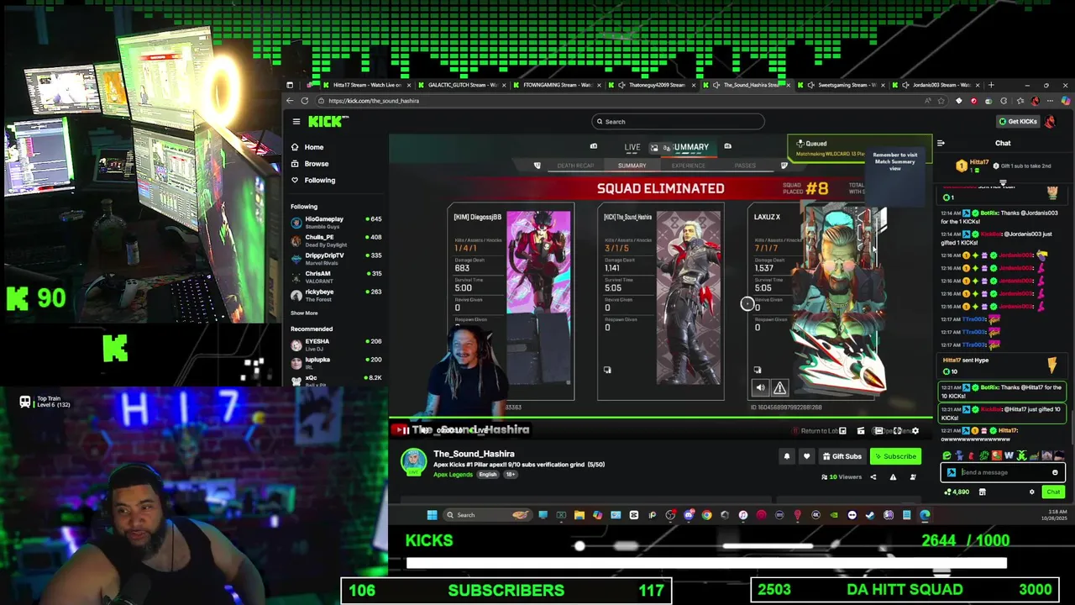The image size is (1075, 605).
Task: Enter fullscreen in stream player
Action: tap(897, 430)
